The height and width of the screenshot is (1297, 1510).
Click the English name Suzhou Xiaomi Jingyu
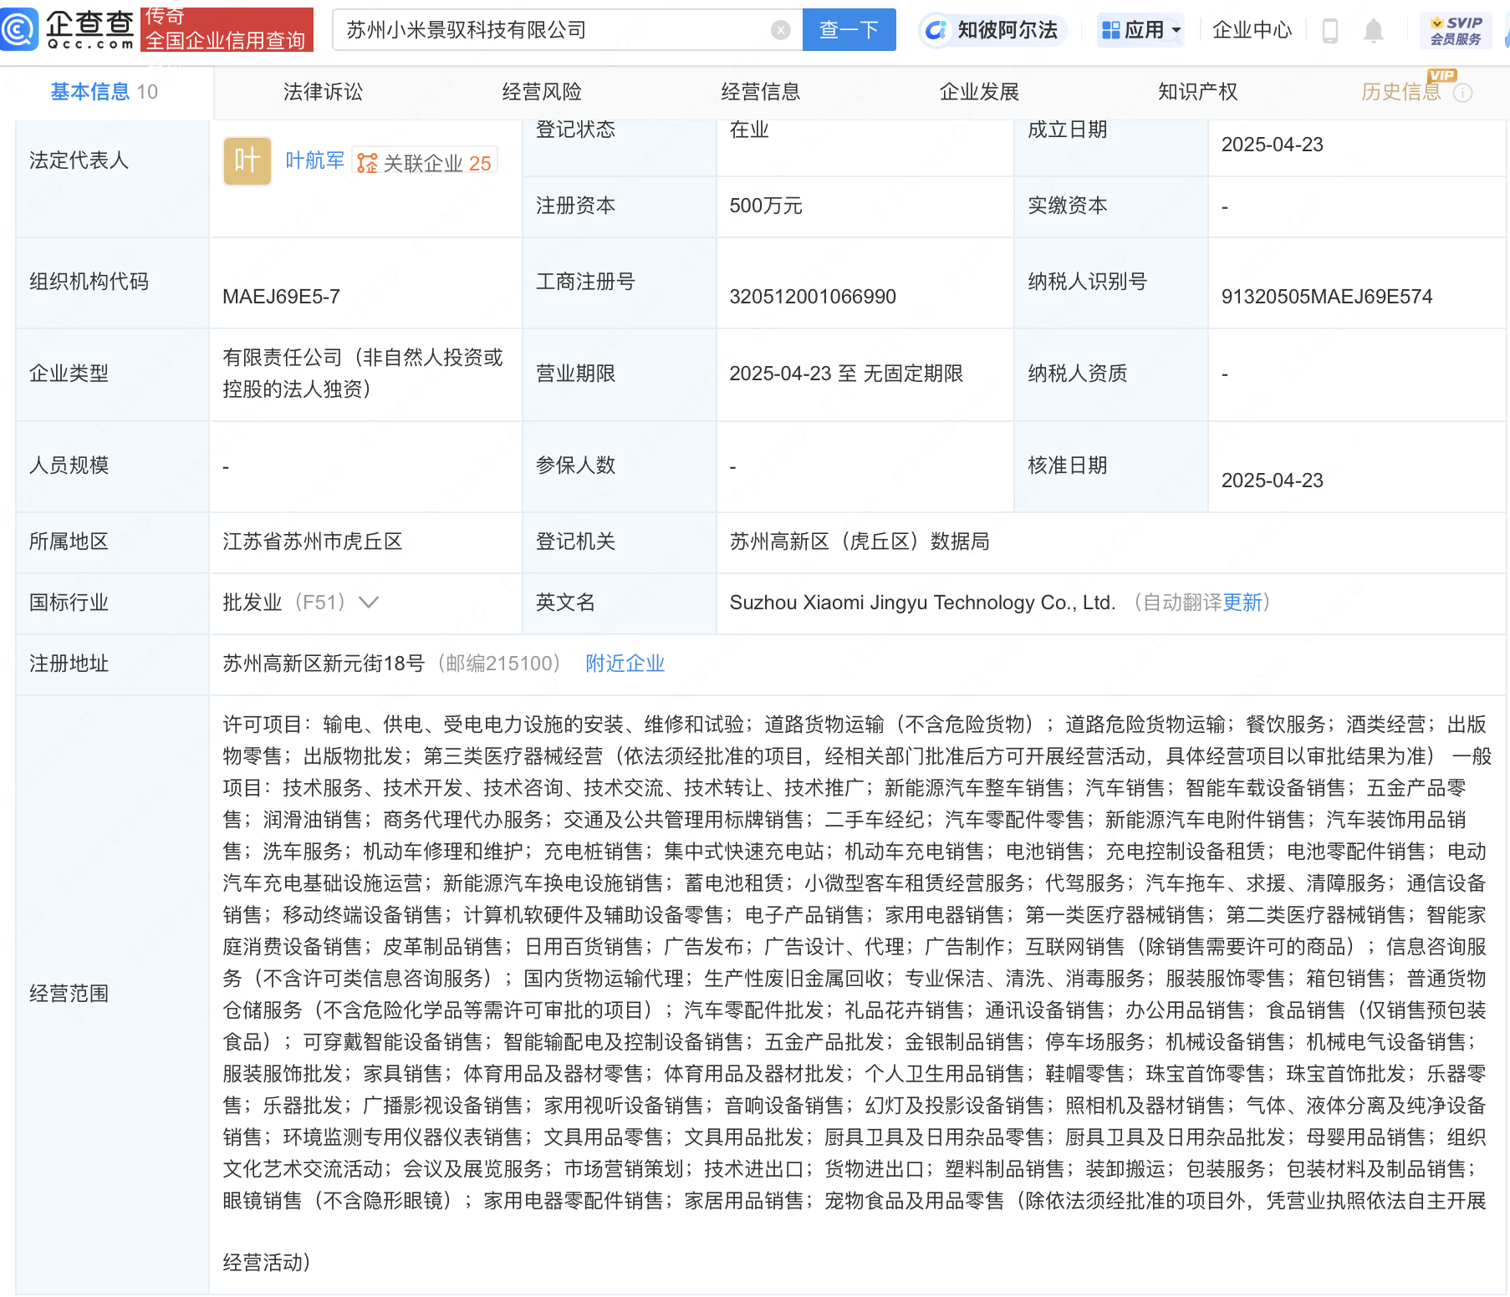click(922, 603)
